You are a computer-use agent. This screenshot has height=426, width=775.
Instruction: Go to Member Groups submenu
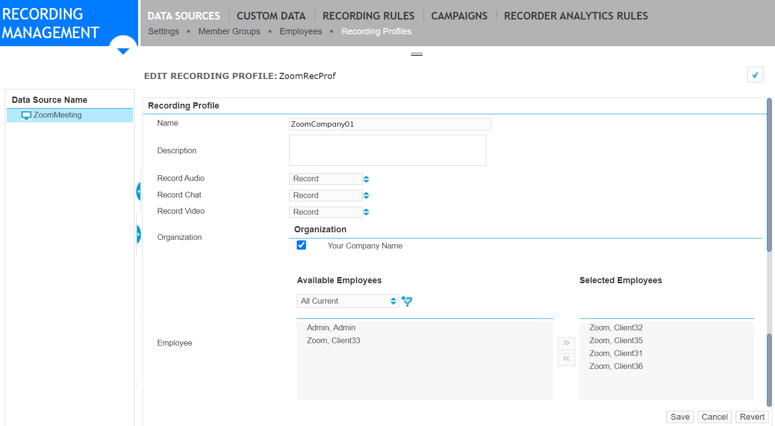tap(229, 31)
